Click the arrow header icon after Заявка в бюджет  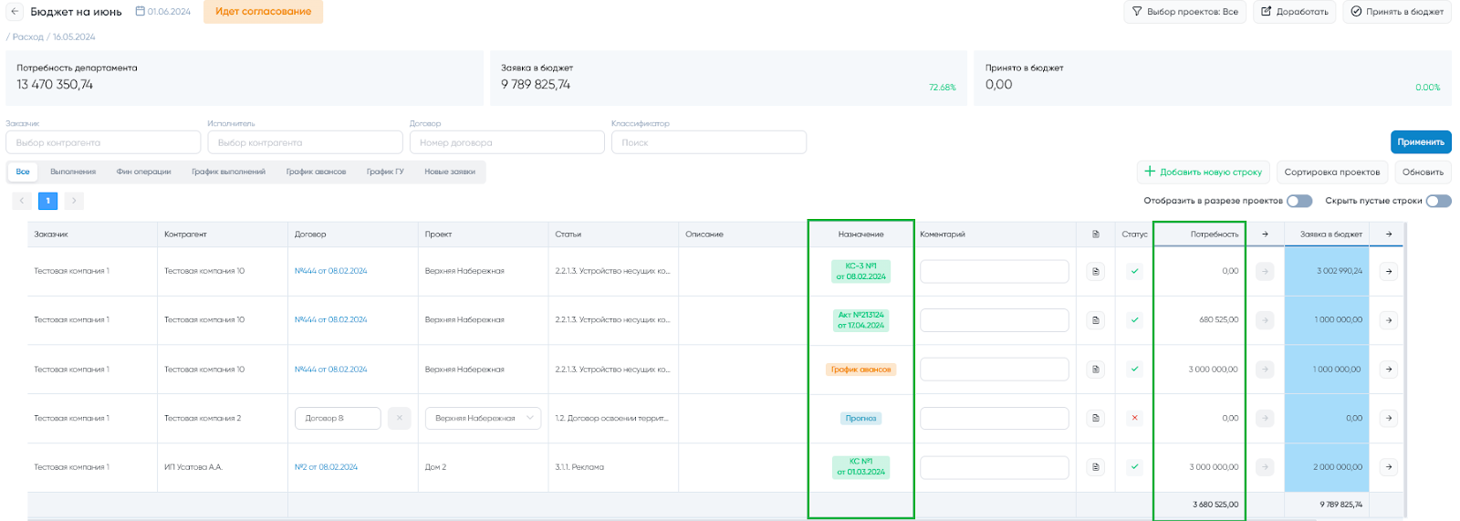1388,234
